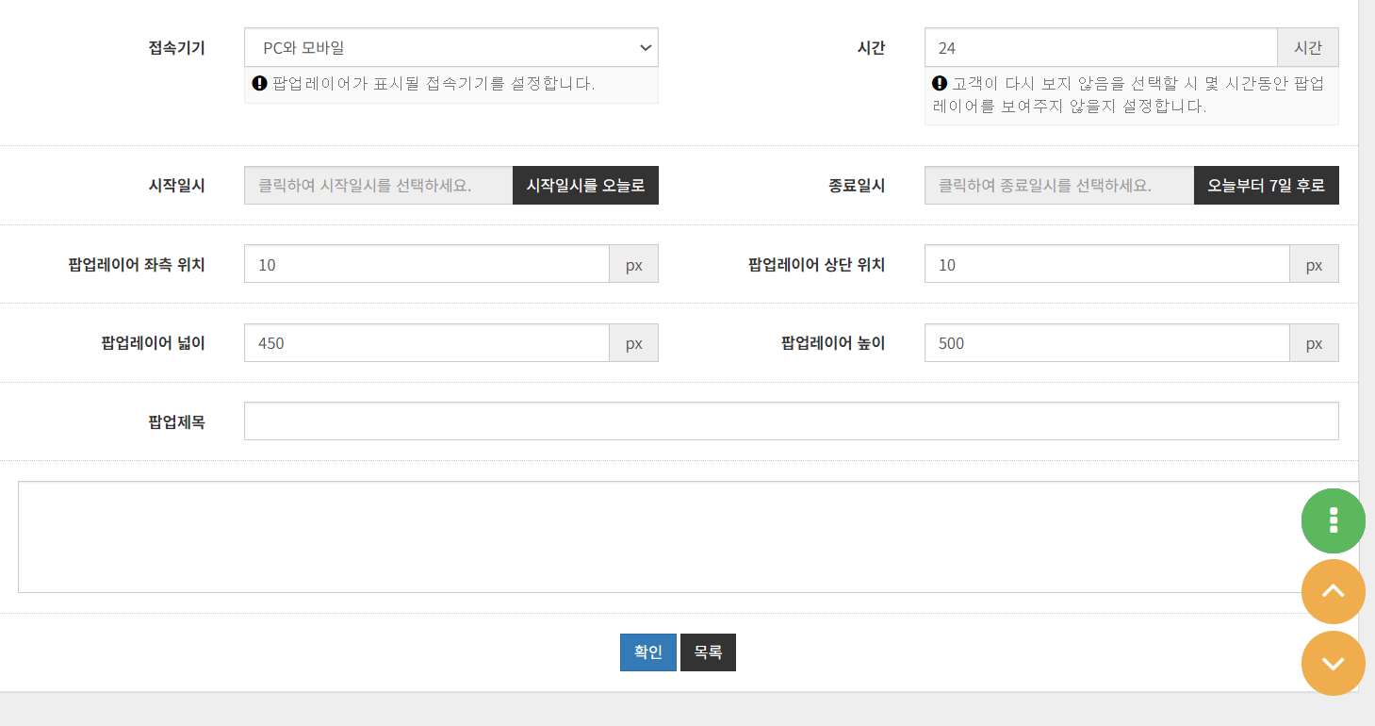The image size is (1375, 726).
Task: Click the blue 확인 button
Action: pyautogui.click(x=647, y=652)
